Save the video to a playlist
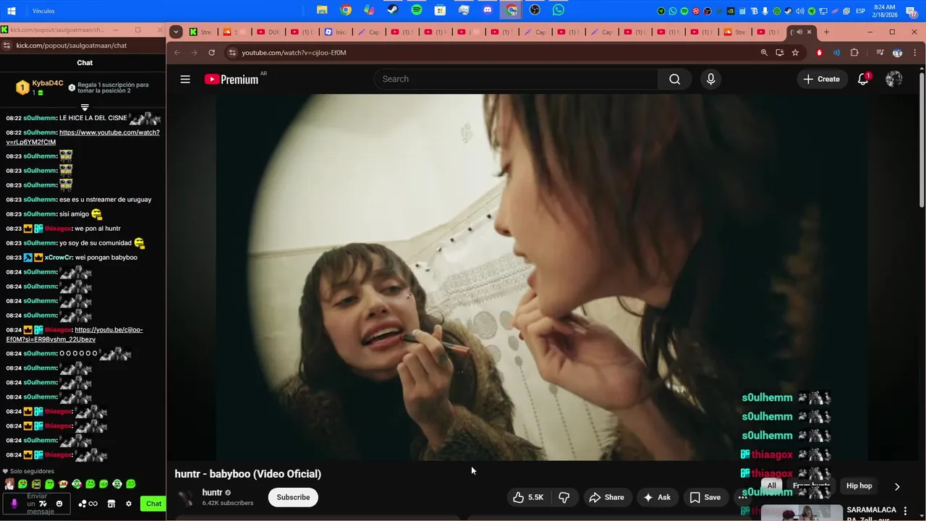 coord(705,497)
